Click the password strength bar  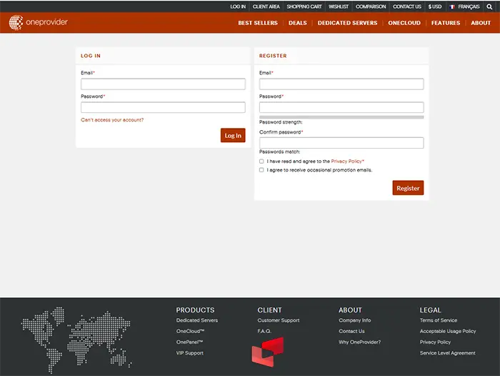pos(341,117)
